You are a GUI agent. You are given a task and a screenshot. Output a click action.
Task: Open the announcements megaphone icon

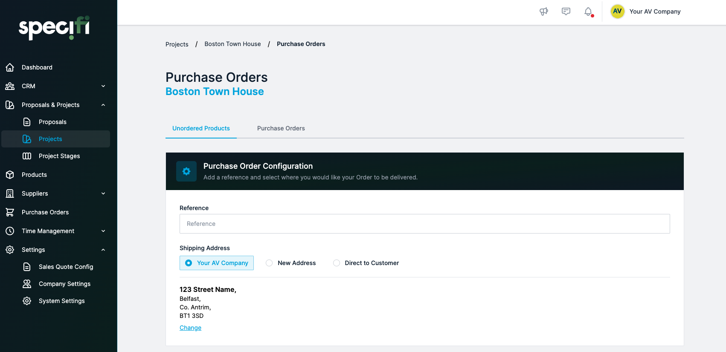point(544,12)
